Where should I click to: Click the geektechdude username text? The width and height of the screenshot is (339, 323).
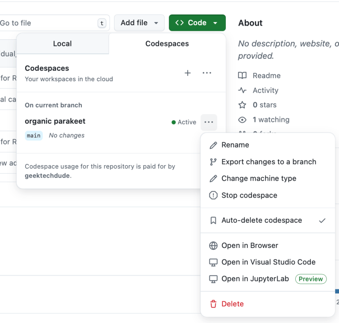47,175
